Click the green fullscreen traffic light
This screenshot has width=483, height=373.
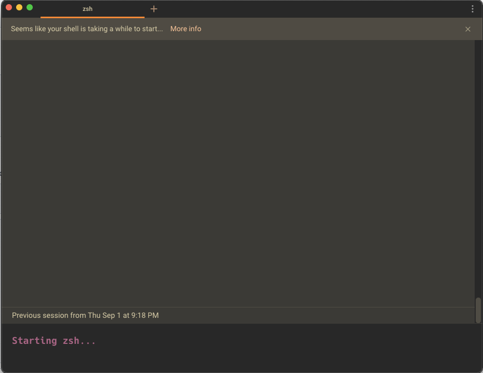pyautogui.click(x=30, y=8)
